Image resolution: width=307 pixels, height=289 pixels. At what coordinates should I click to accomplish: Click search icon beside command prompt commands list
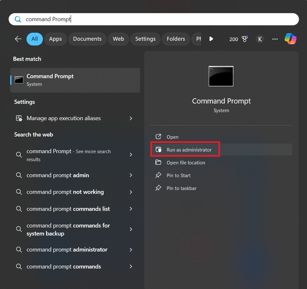click(x=19, y=209)
